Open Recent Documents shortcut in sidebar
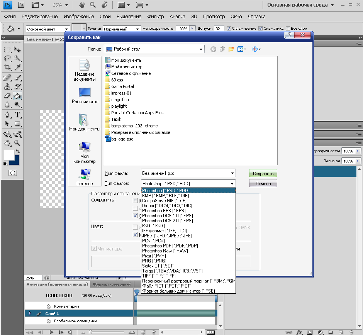The height and width of the screenshot is (335, 363). [85, 70]
